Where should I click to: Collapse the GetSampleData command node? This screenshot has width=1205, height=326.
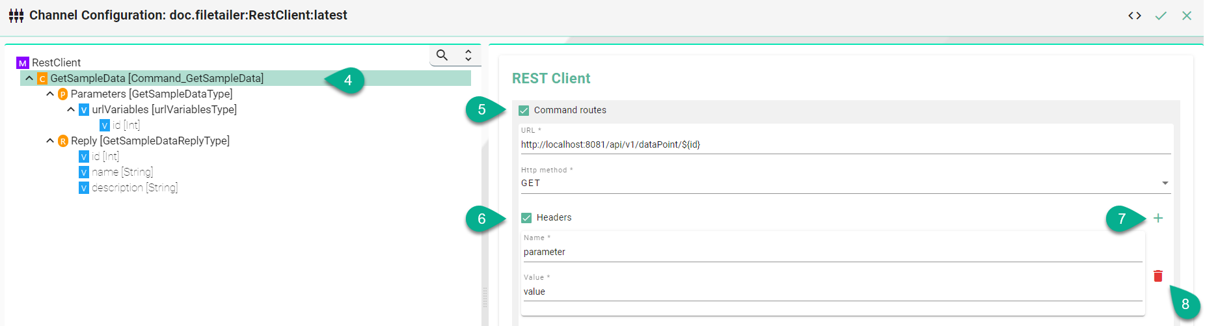point(29,78)
